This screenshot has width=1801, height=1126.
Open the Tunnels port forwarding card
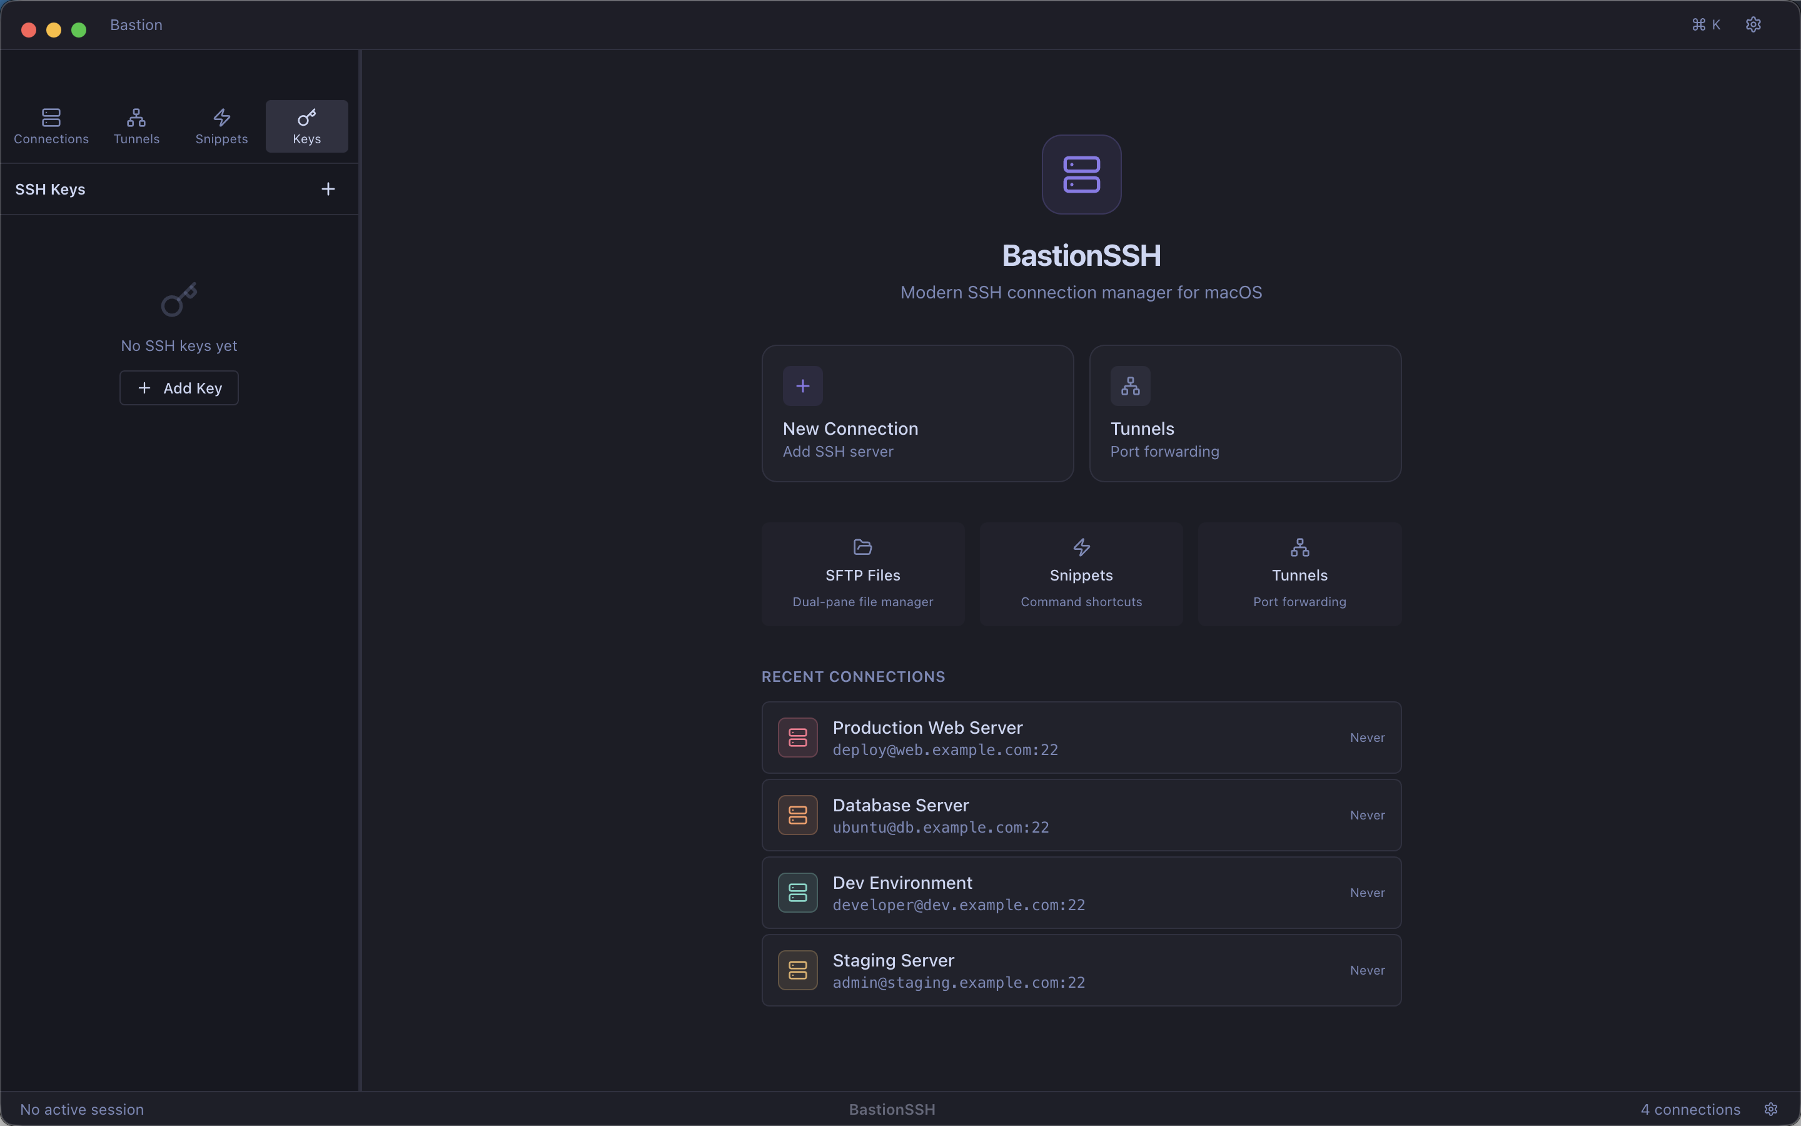(x=1244, y=413)
